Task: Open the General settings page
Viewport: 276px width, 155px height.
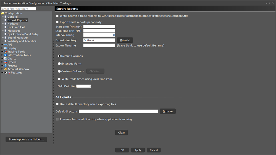Action: pyautogui.click(x=12, y=17)
